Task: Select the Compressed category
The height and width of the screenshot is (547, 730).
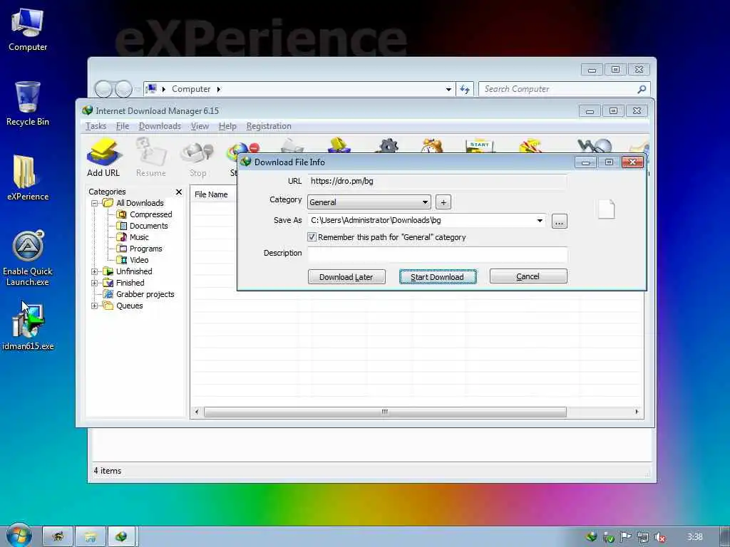Action: click(x=150, y=214)
